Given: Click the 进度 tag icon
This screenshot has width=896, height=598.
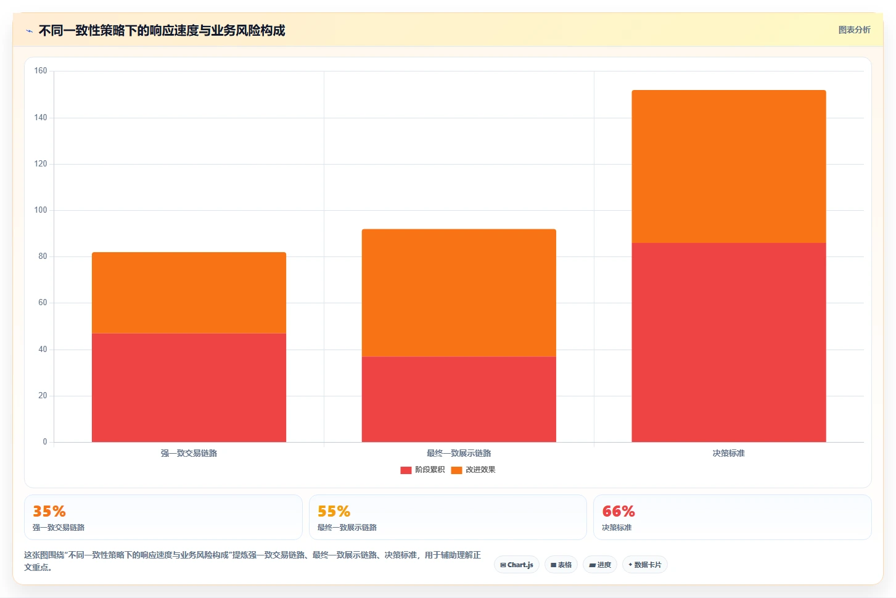Looking at the screenshot, I should tap(592, 565).
